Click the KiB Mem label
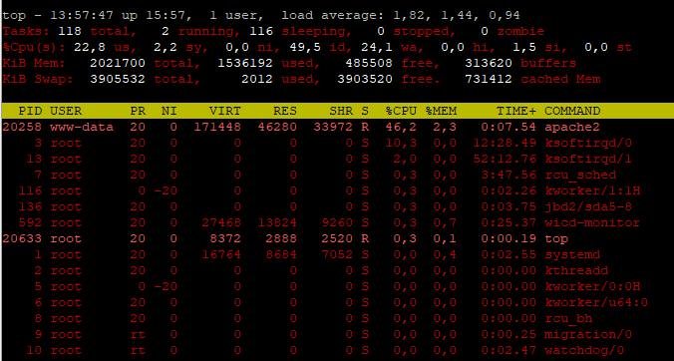The width and height of the screenshot is (674, 361). click(34, 63)
